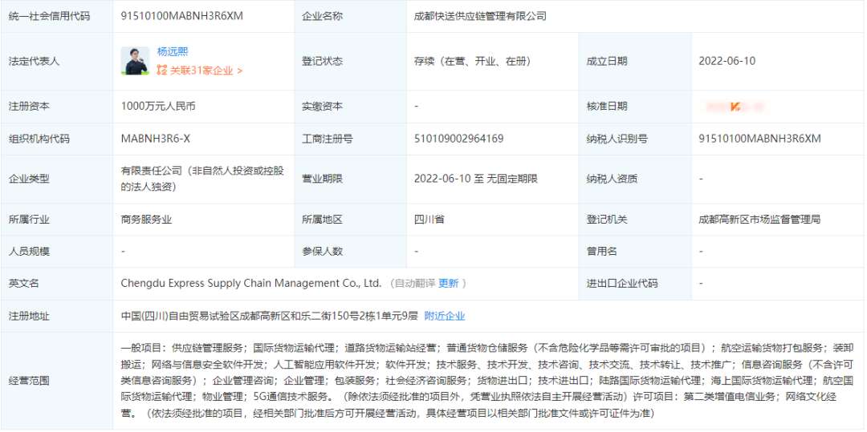867x432 pixels.
Task: Click the 核准日期 label cell
Action: (635, 107)
